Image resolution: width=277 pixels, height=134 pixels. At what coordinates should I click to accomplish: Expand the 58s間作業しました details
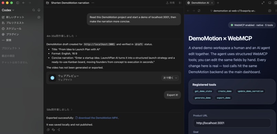click(59, 110)
